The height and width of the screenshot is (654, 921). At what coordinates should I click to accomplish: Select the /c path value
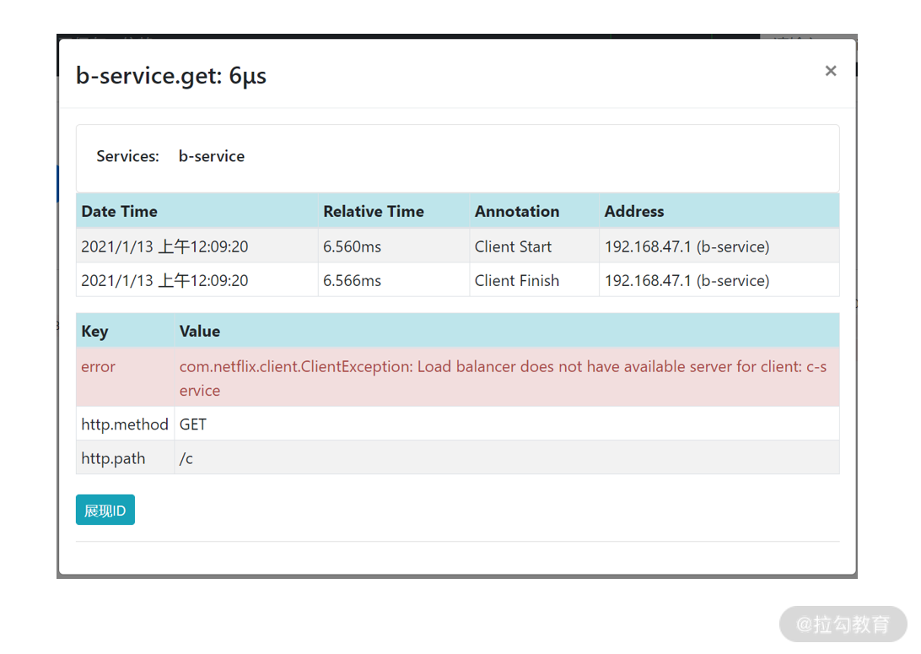click(x=186, y=458)
